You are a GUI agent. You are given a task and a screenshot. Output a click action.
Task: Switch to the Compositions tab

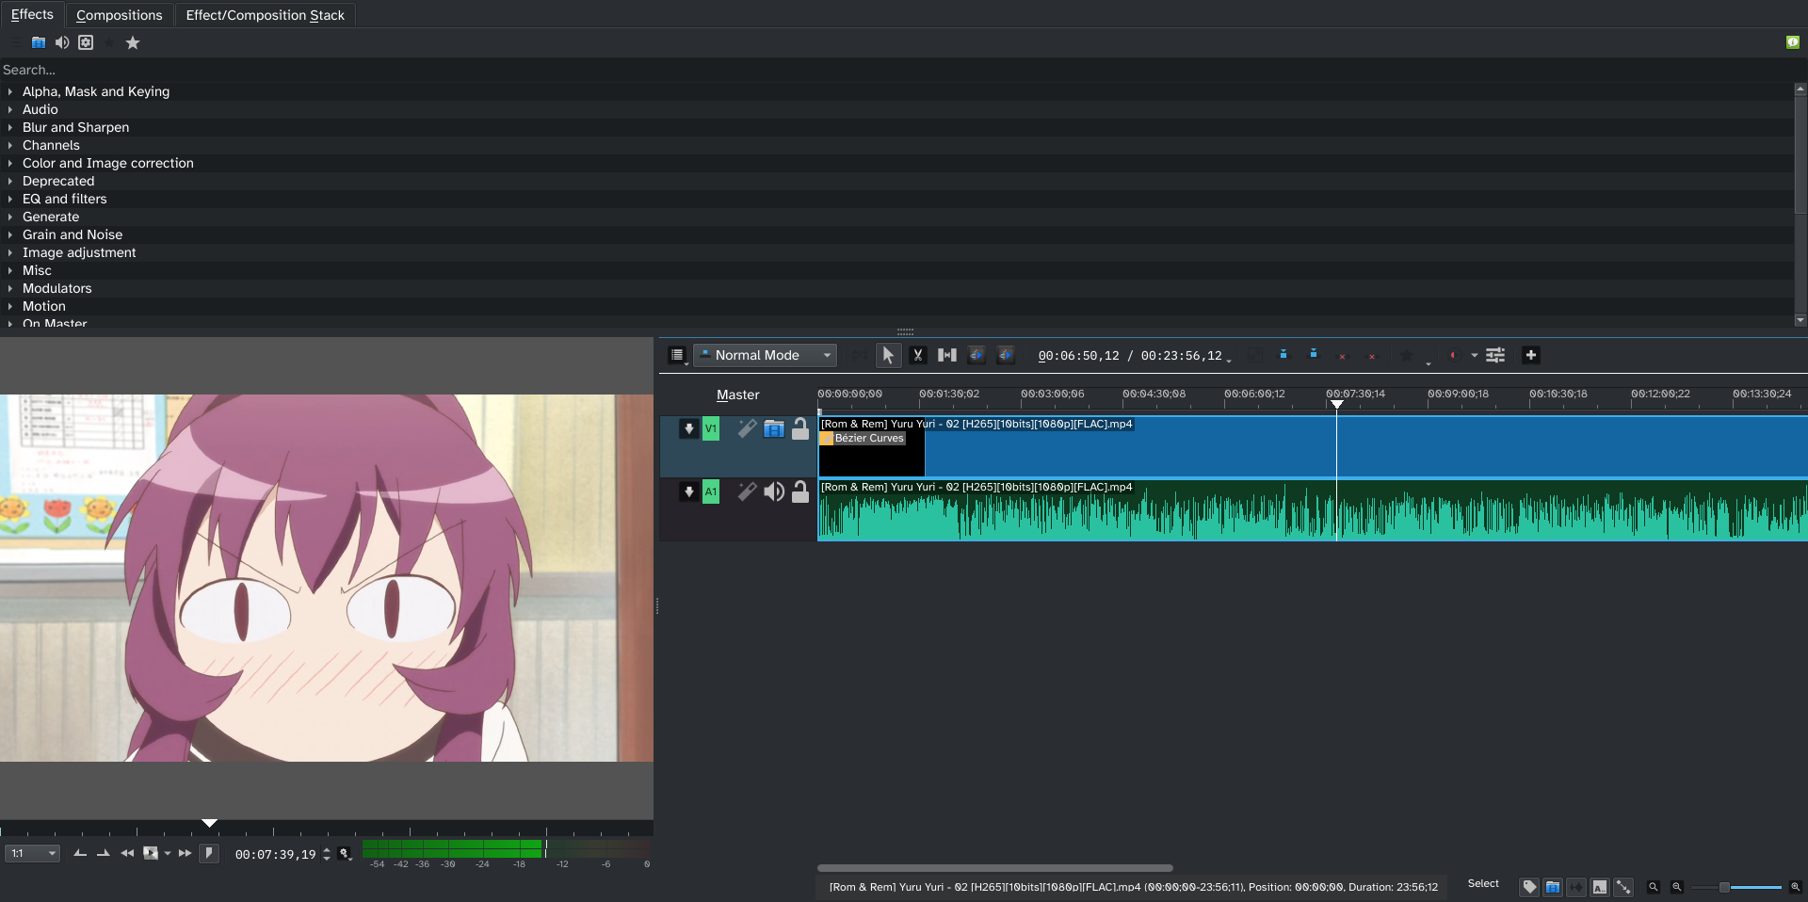click(x=120, y=15)
